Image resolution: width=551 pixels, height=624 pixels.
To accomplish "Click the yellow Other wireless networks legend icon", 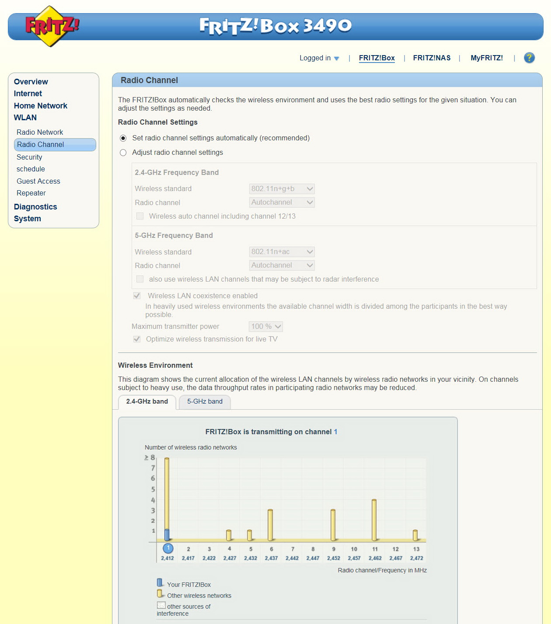I will coord(160,594).
